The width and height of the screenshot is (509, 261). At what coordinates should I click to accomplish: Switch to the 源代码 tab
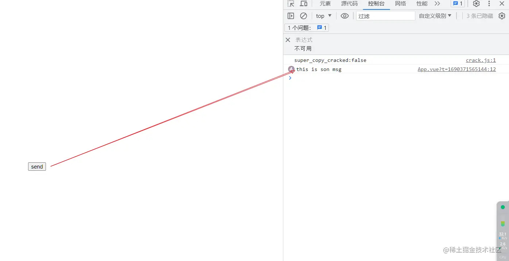349,4
